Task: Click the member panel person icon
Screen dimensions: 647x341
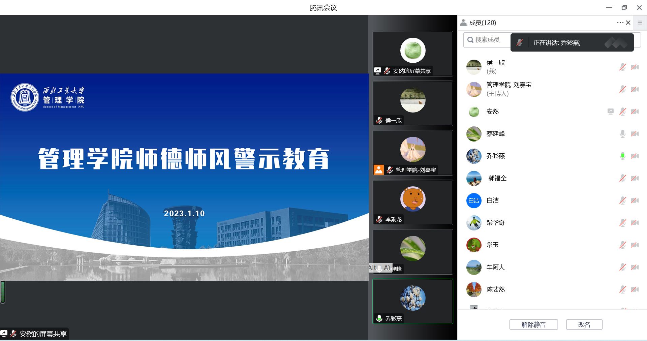Action: (x=463, y=23)
